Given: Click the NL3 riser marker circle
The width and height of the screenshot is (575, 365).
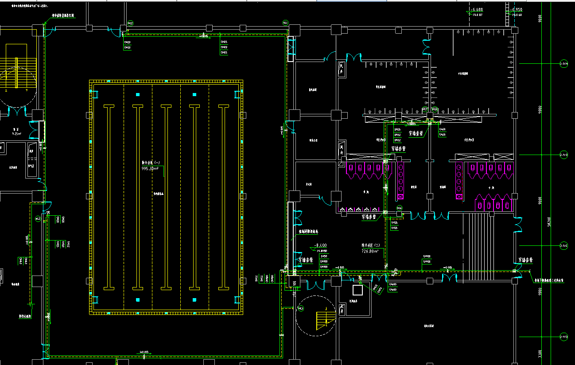Looking at the screenshot, I should click(38, 219).
